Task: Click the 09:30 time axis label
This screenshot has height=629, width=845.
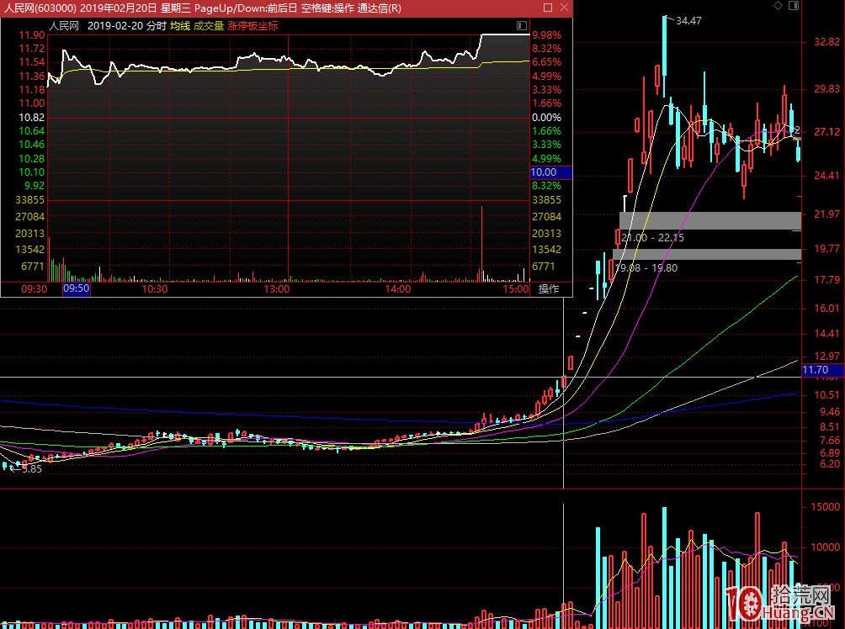Action: (x=35, y=289)
